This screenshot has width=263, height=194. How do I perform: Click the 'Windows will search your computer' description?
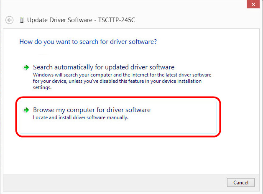pyautogui.click(x=75, y=74)
